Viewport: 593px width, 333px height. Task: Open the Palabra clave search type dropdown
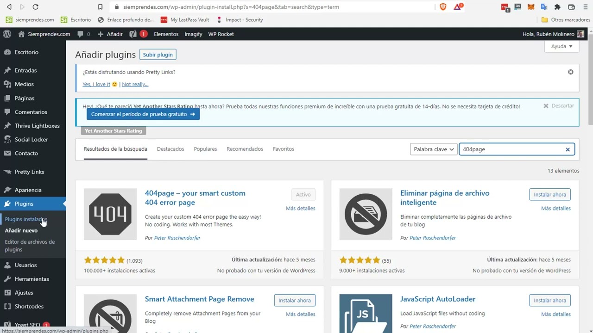click(x=434, y=149)
